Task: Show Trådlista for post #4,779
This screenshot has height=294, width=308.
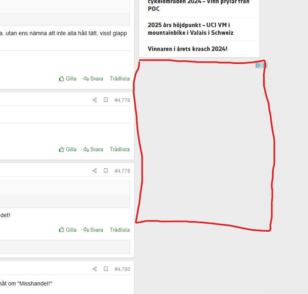Action: tap(120, 230)
